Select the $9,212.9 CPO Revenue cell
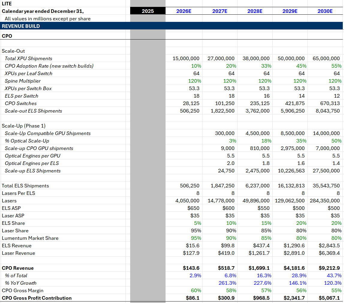344x303 pixels. coord(329,268)
